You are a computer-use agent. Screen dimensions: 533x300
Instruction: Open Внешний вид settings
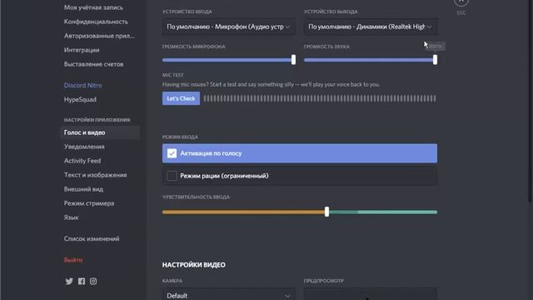coord(83,189)
